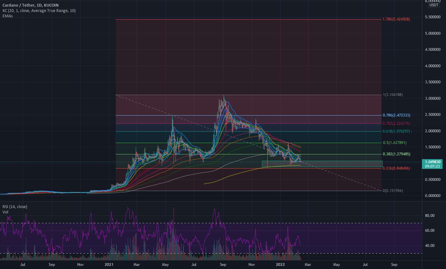The height and width of the screenshot is (269, 446).
Task: Click RSI axis label 40.00
Action: (430, 246)
